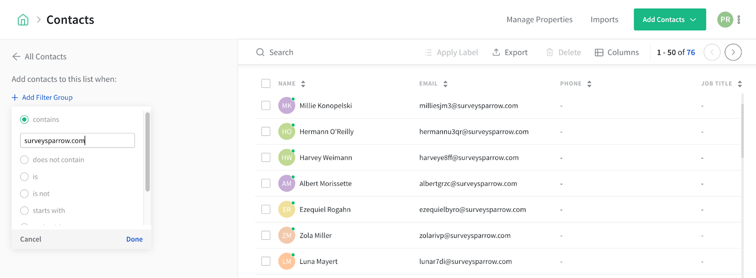Click the Contacts breadcrumb title
Viewport: 756px width, 278px height.
(x=70, y=20)
